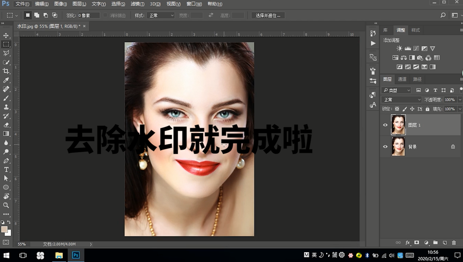Hide the 背景 layer visibility eye
463x262 pixels.
tap(385, 146)
